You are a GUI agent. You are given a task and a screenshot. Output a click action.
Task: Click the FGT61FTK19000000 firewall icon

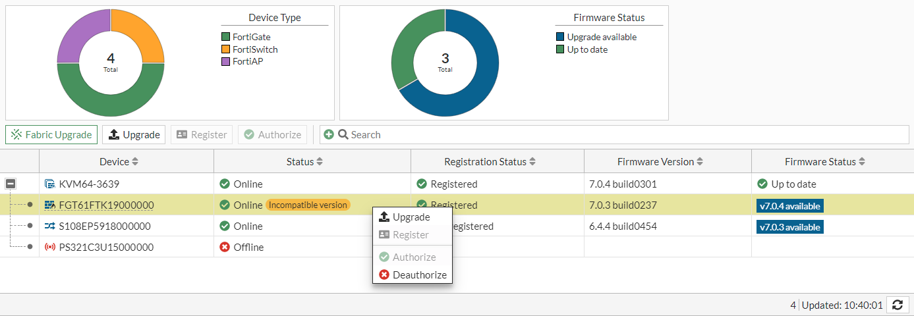(x=49, y=205)
